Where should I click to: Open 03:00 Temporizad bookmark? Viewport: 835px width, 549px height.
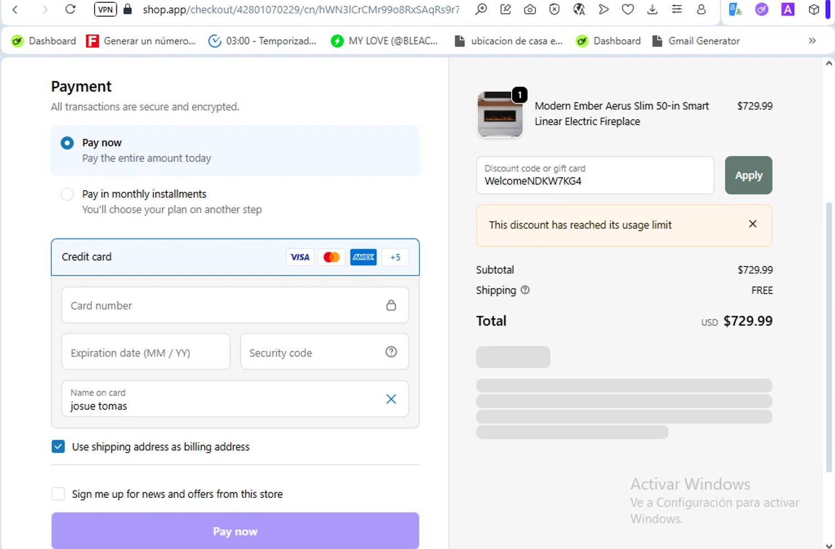(x=262, y=41)
